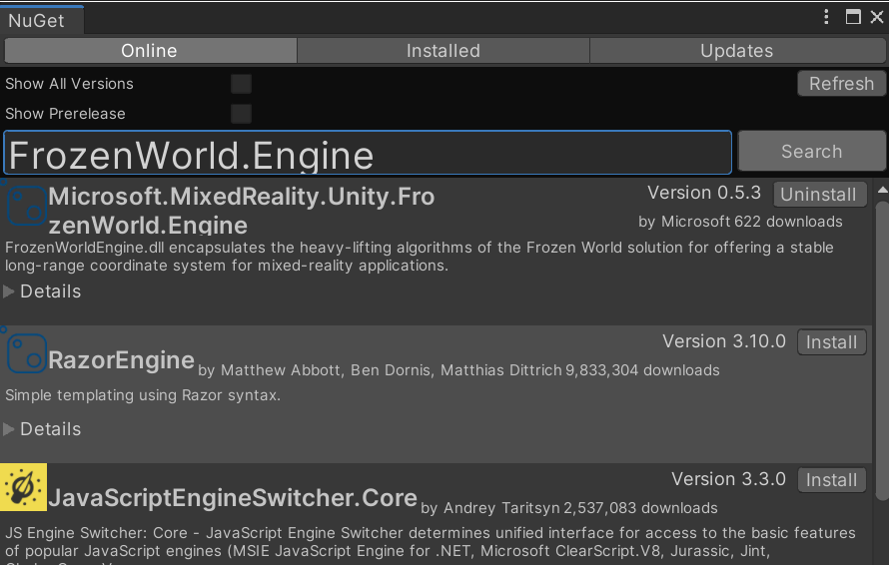Click the Microsoft FrozenWorld.Engine package icon
This screenshot has width=889, height=565.
[26, 206]
